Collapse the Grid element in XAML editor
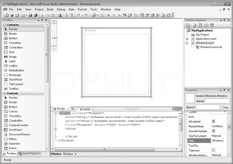233x164 pixels. tap(56, 129)
